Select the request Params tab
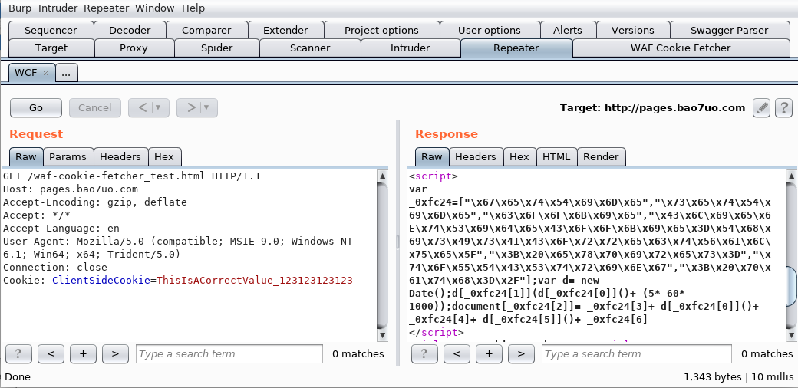798x388 pixels. [x=68, y=156]
